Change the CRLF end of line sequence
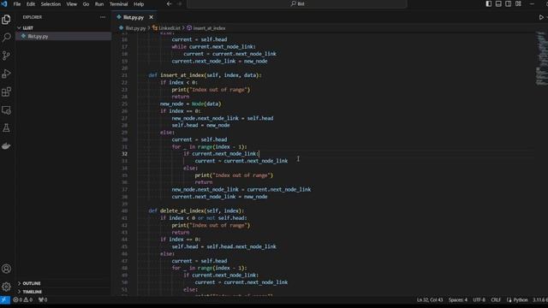 pyautogui.click(x=496, y=299)
